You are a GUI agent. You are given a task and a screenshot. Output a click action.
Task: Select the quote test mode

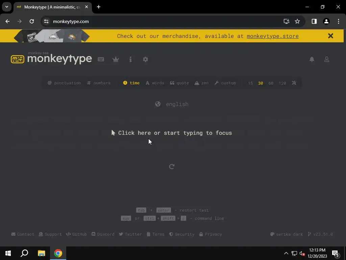pyautogui.click(x=179, y=83)
